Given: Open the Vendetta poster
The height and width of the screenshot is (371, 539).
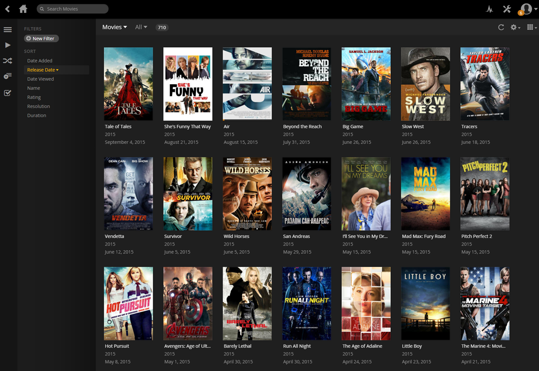Looking at the screenshot, I should pos(129,194).
